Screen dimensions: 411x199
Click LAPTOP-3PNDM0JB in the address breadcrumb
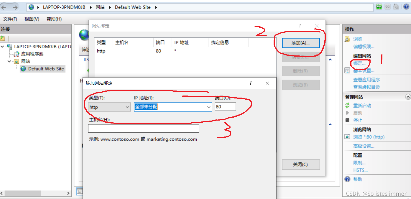pyautogui.click(x=64, y=7)
